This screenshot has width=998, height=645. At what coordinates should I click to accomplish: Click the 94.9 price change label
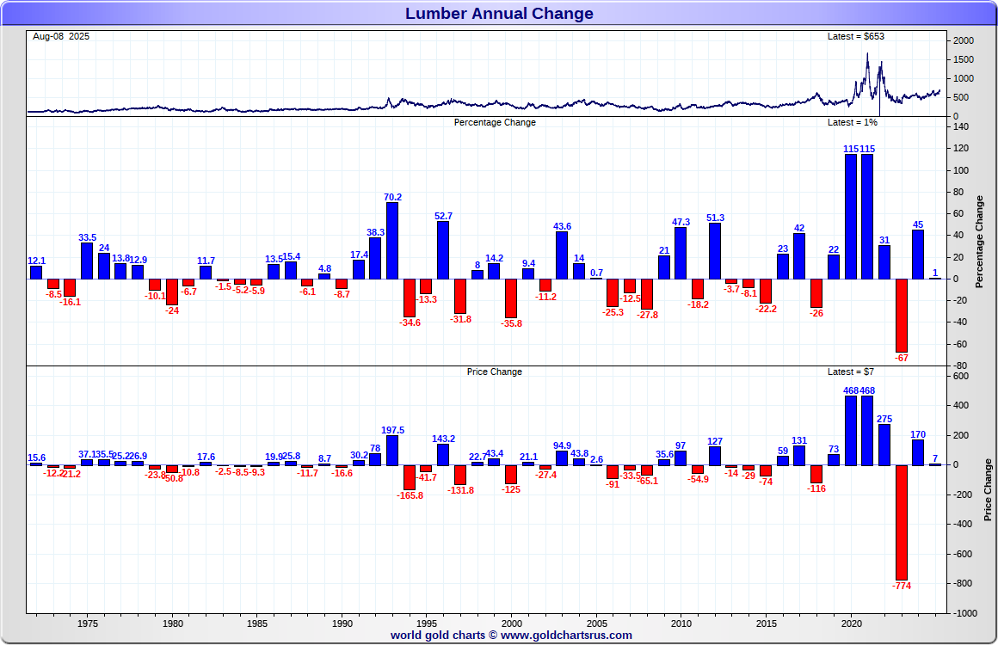coord(562,445)
